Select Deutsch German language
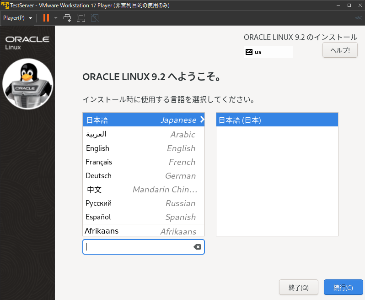Image resolution: width=365 pixels, height=300 pixels. (x=144, y=176)
